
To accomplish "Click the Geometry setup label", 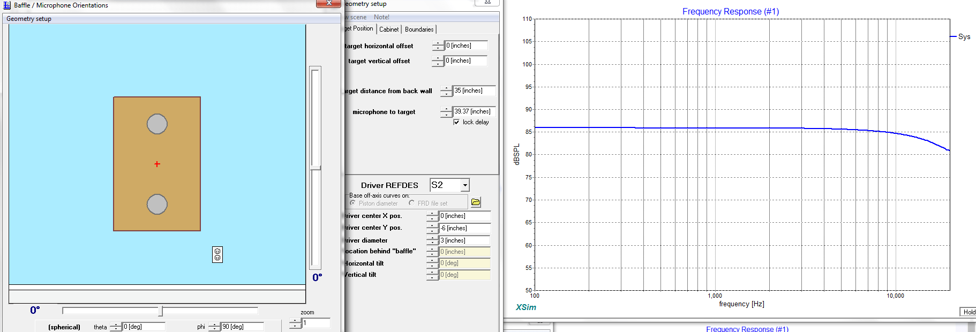I will [29, 19].
